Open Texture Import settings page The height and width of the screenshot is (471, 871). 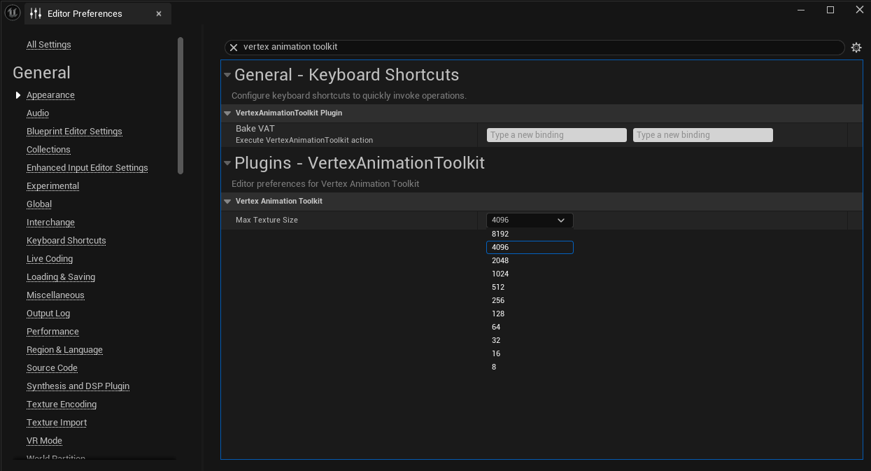pyautogui.click(x=57, y=423)
